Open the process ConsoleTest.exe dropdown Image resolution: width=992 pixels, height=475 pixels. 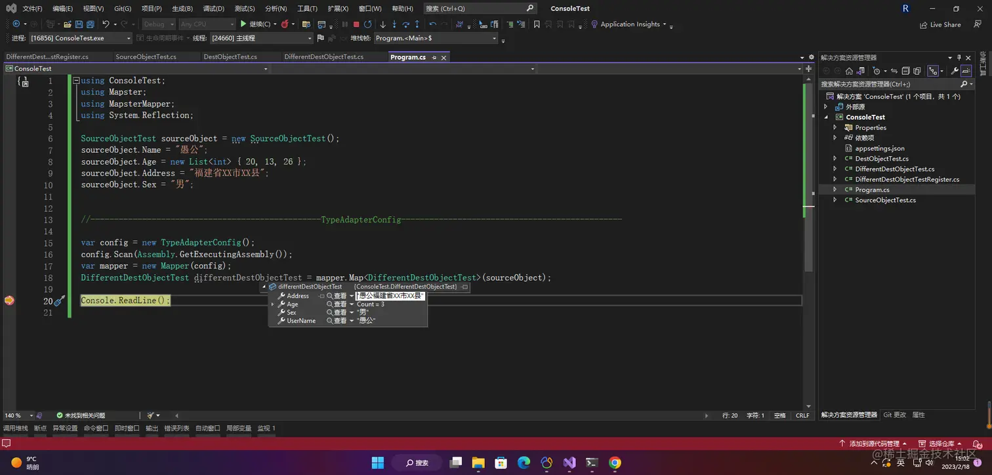click(x=128, y=38)
